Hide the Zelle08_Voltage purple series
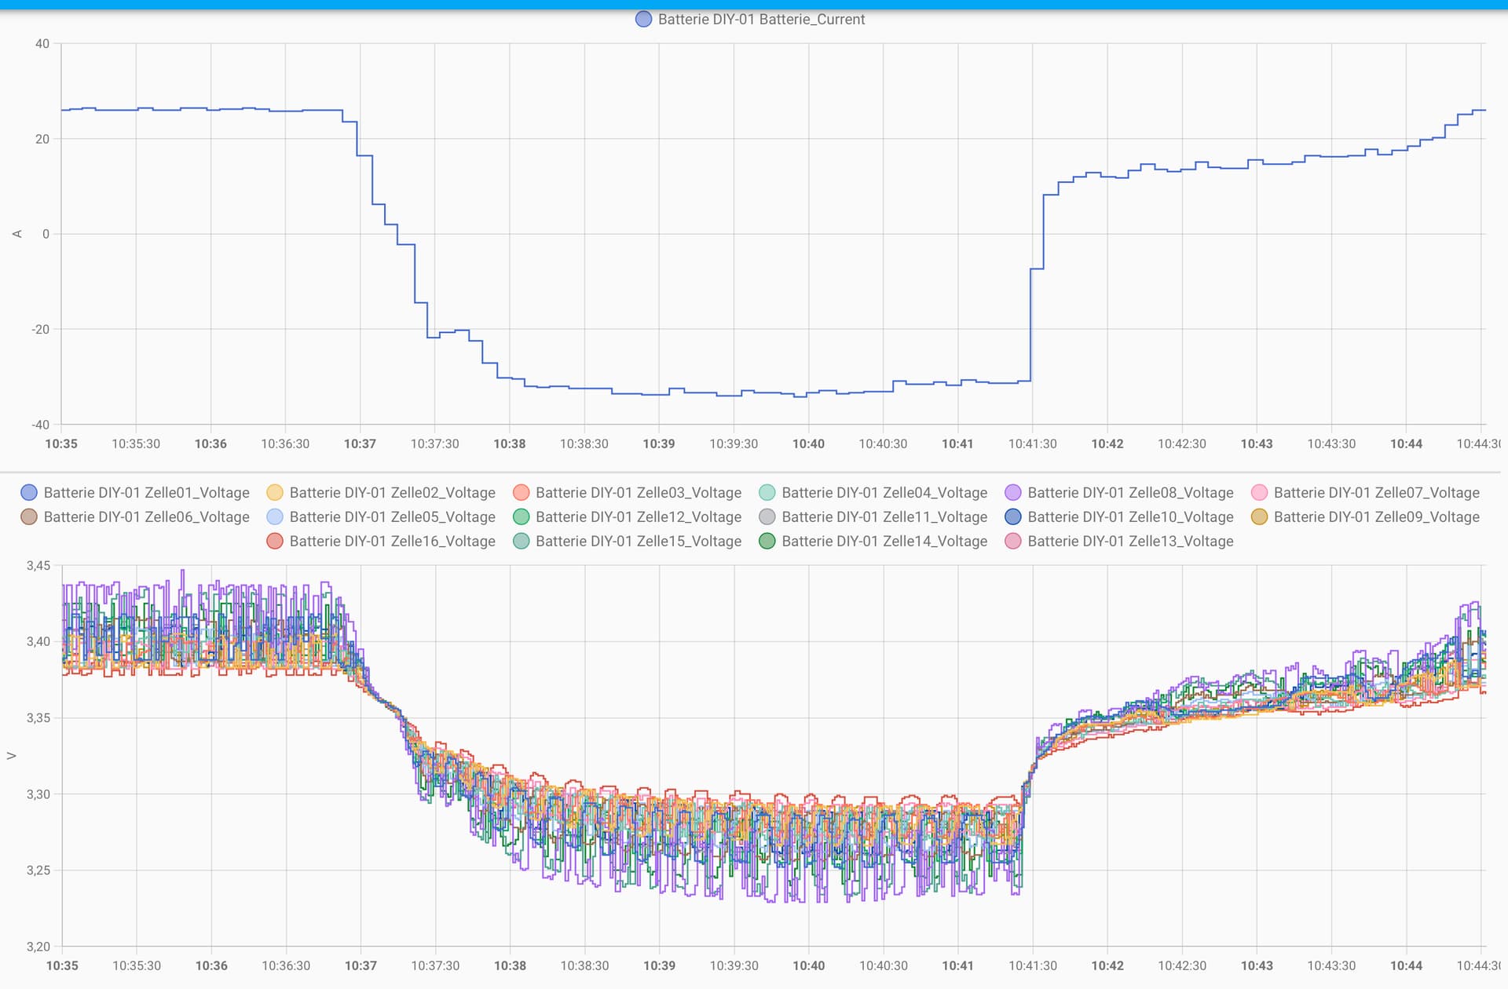Image resolution: width=1508 pixels, height=989 pixels. coord(1013,493)
